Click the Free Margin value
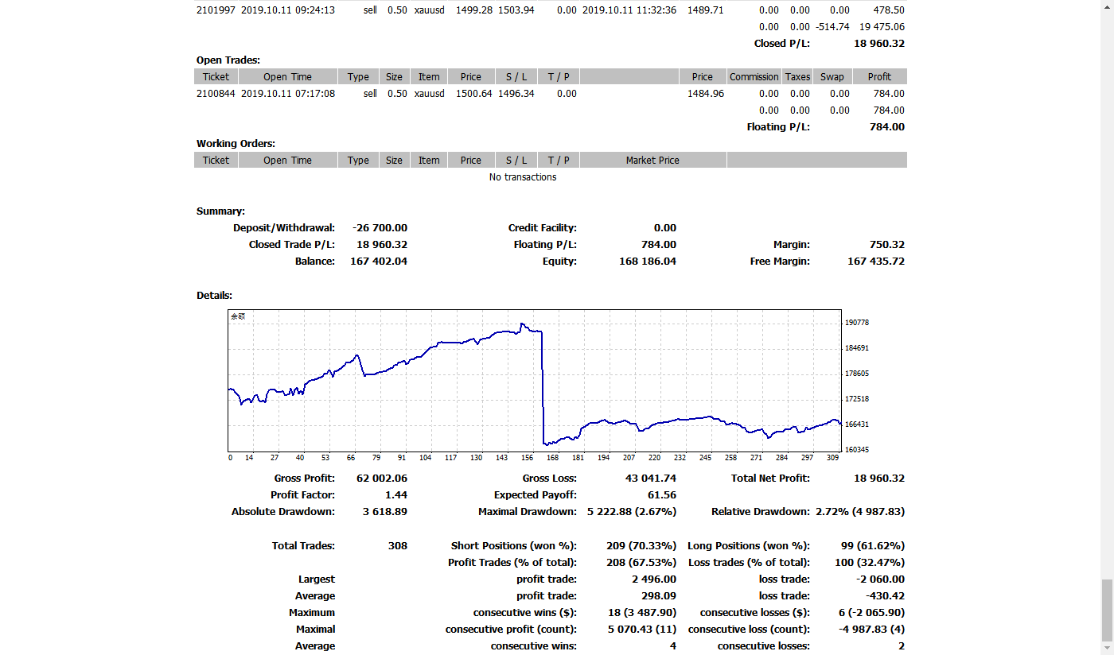 pos(876,262)
